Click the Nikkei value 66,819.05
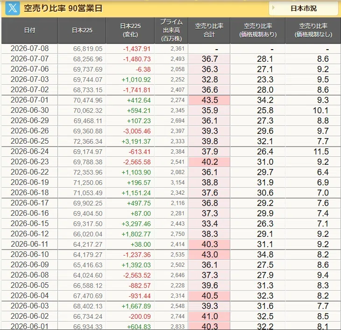The height and width of the screenshot is (330, 341). tap(88, 49)
